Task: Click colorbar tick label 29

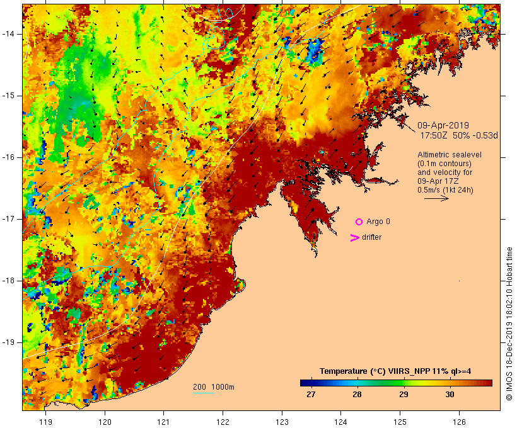Action: click(x=404, y=395)
